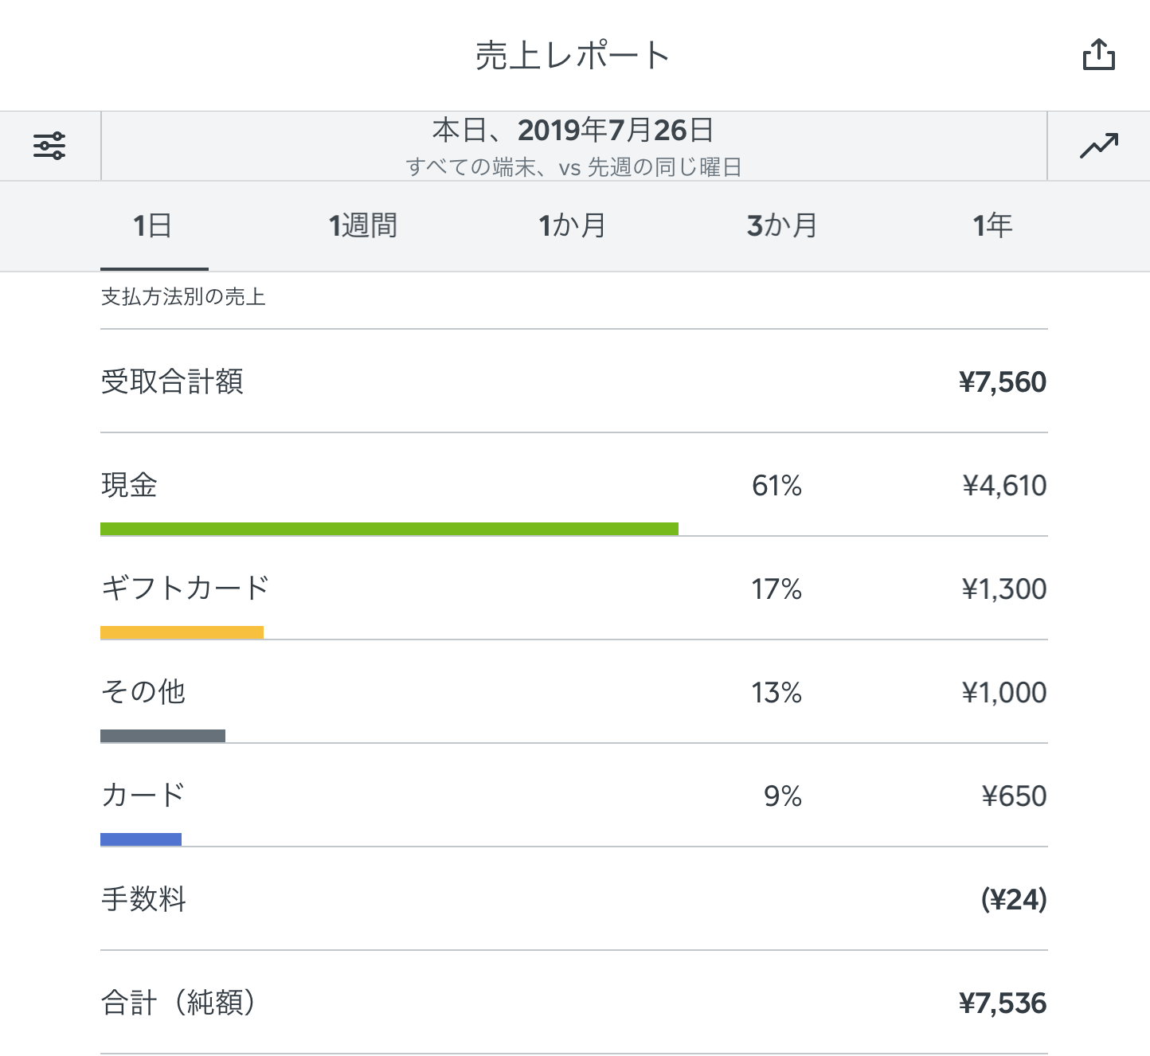Select the 3か月 reporting period

click(x=781, y=225)
